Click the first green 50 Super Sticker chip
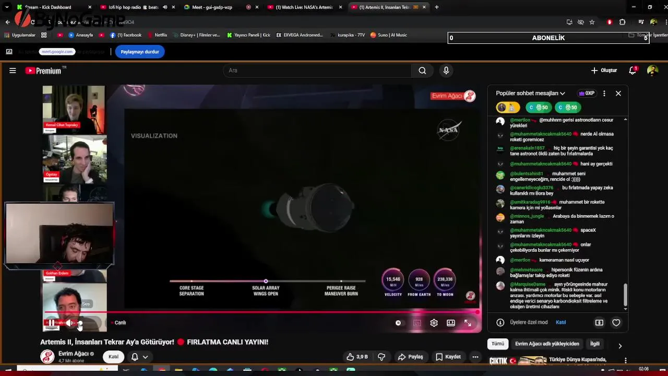 coord(538,108)
